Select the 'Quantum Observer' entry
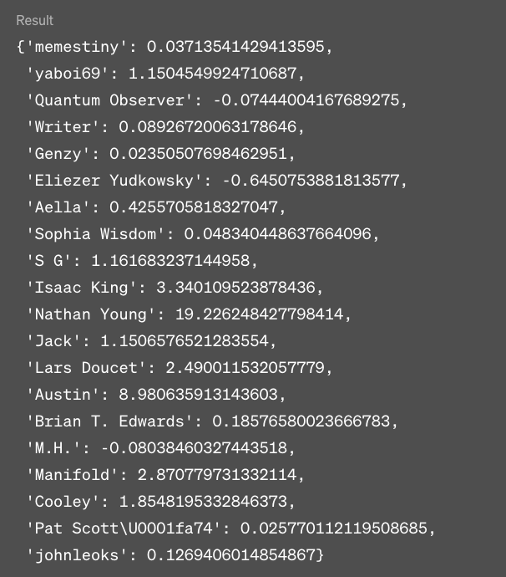Image resolution: width=506 pixels, height=577 pixels. pos(217,100)
